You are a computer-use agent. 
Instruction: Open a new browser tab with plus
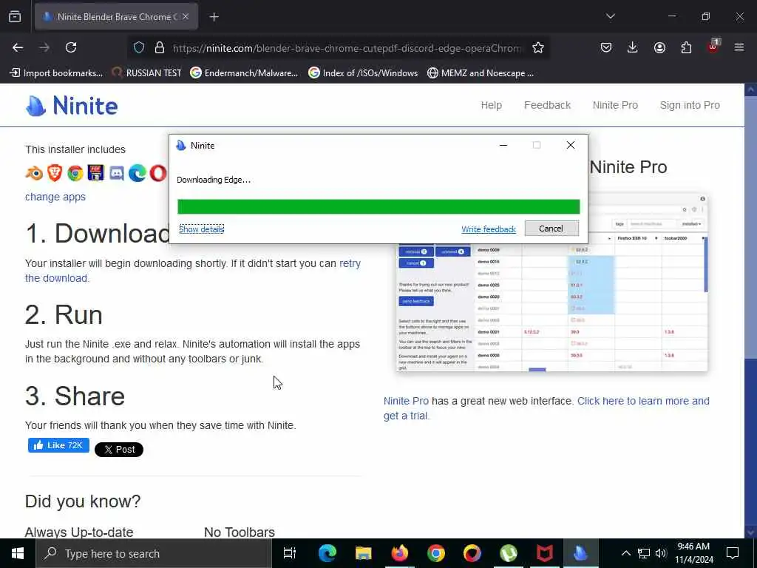214,17
